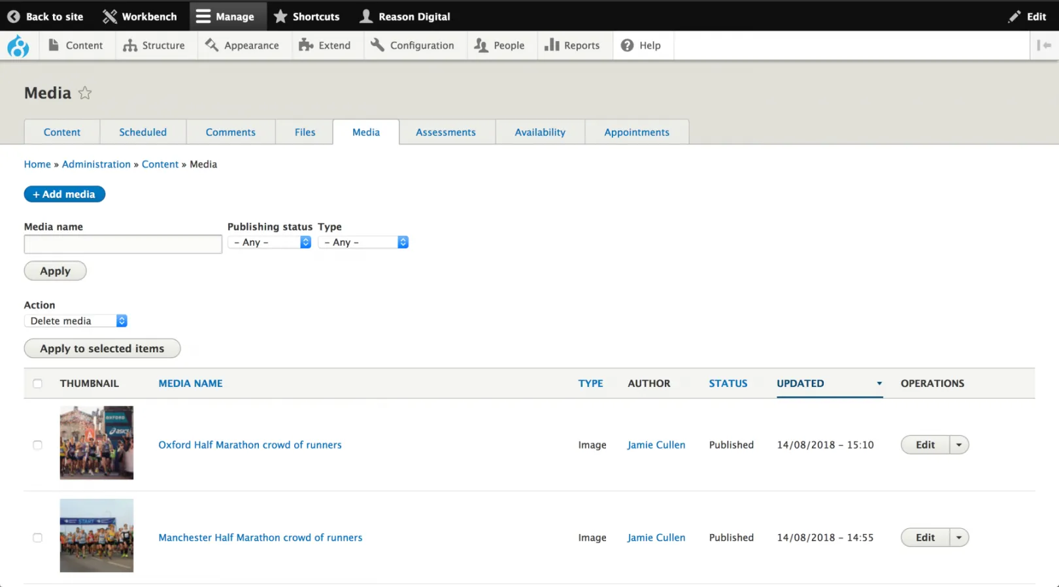Open the Appointments tab

637,132
